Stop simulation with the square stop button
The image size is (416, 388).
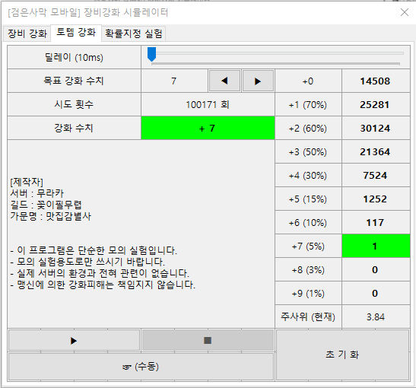point(208,340)
